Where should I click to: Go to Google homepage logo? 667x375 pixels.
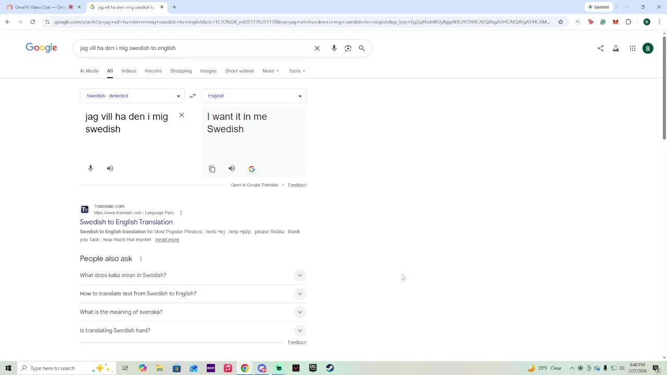(41, 48)
